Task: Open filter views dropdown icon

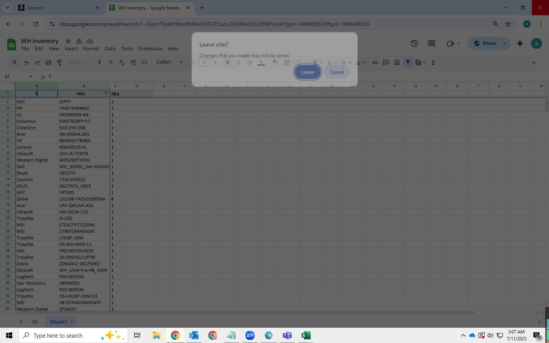Action: [421, 63]
